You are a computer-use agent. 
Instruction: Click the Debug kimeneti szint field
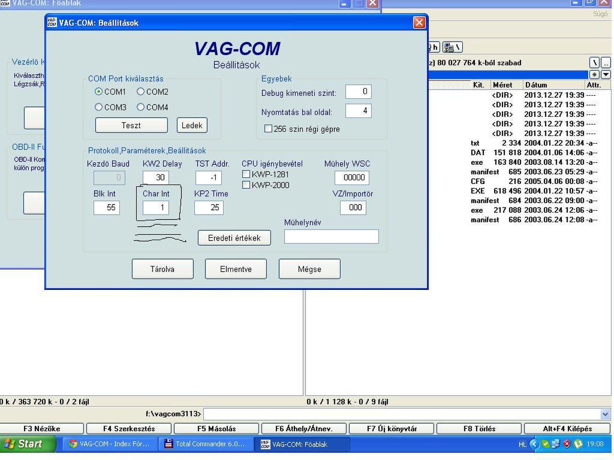click(358, 92)
